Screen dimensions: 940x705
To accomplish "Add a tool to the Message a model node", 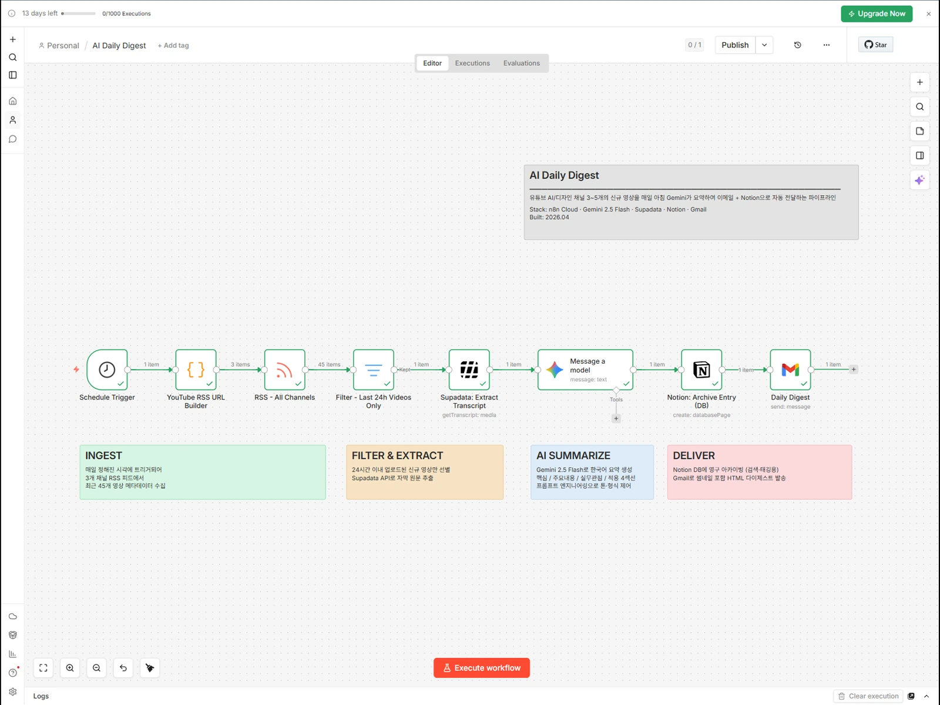I will click(616, 419).
